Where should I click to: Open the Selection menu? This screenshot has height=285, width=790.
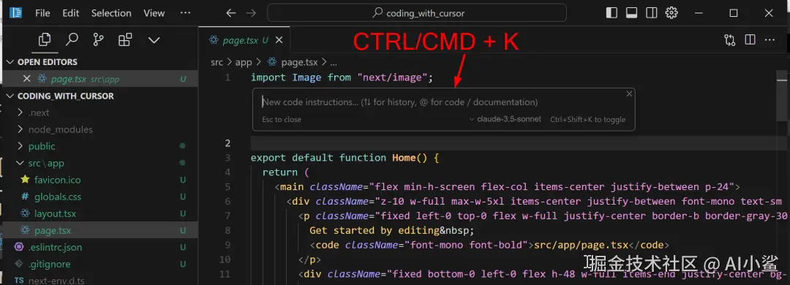pos(111,13)
